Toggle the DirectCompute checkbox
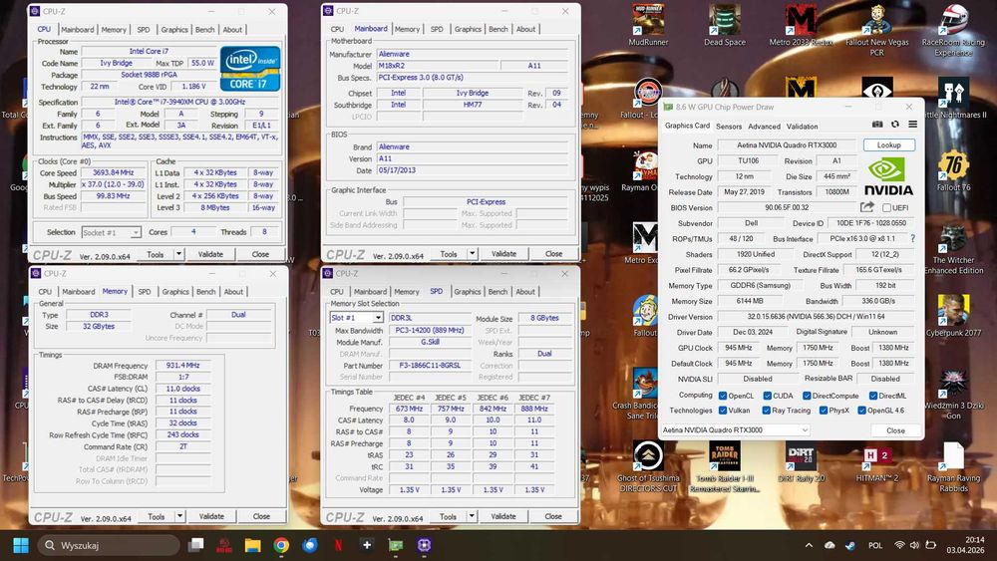 807,396
